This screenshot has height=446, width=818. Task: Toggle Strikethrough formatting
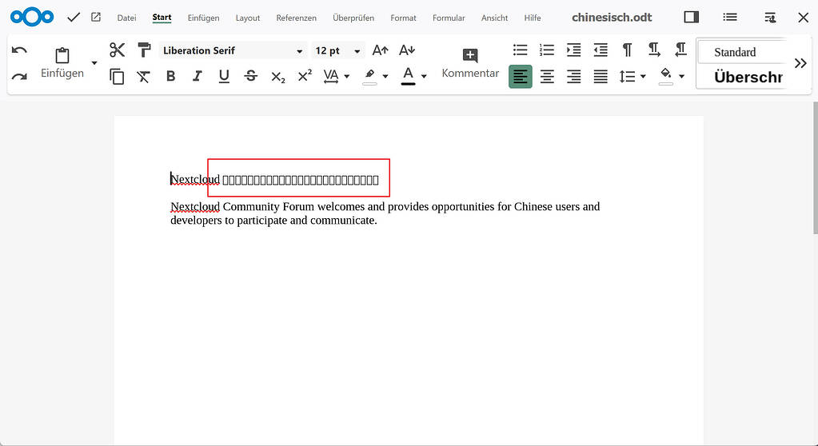pyautogui.click(x=251, y=77)
